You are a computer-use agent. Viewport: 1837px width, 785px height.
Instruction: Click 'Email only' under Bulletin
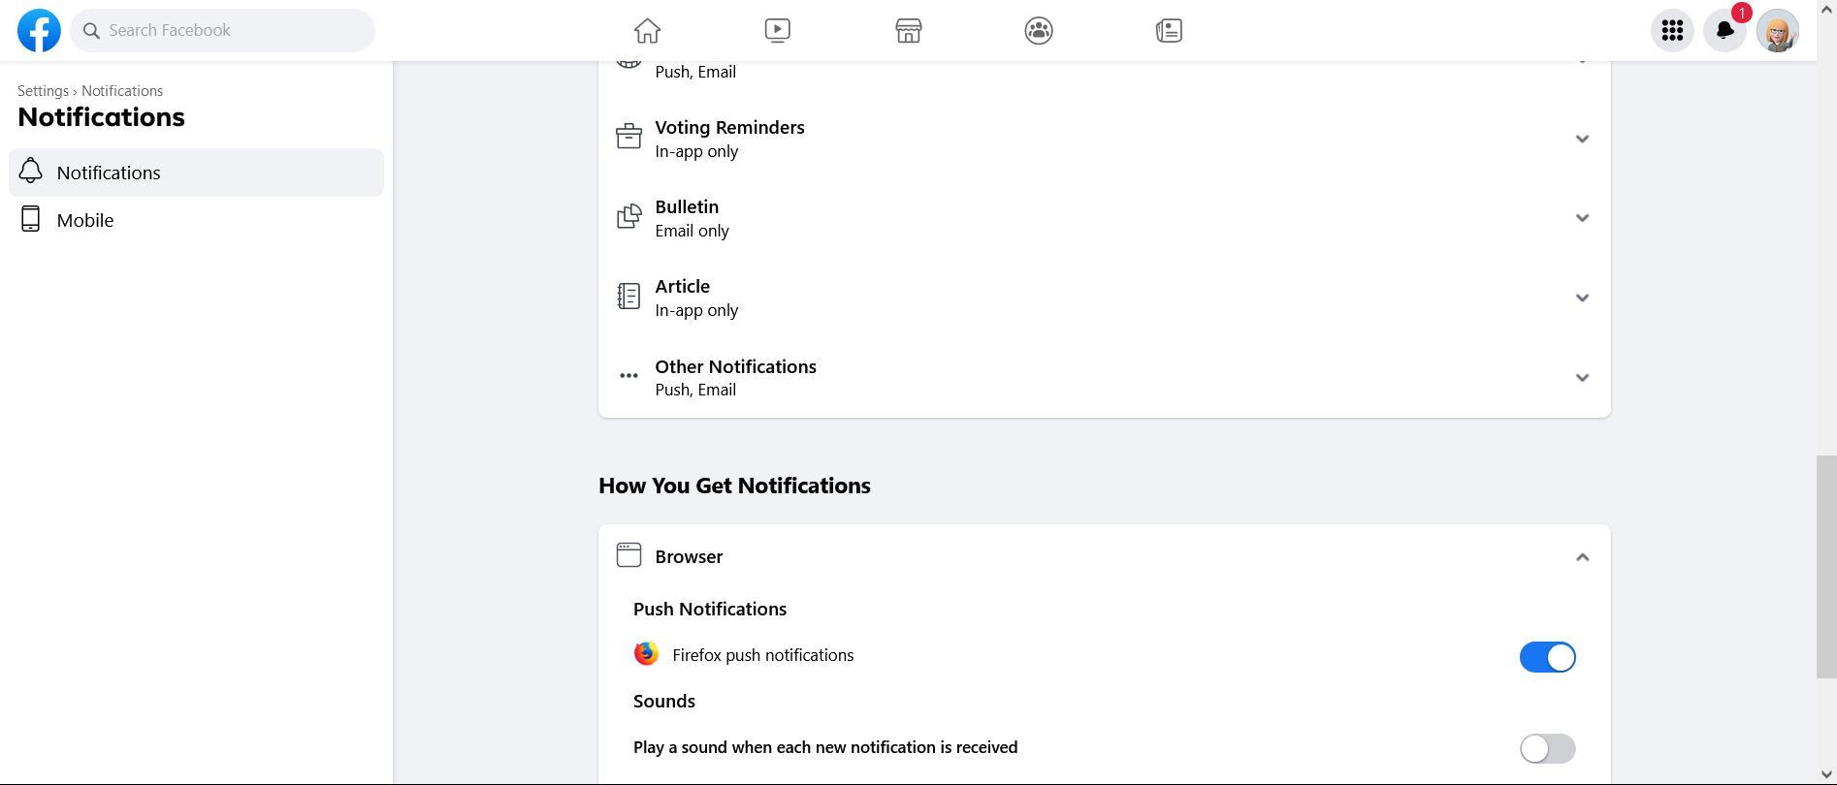692,231
